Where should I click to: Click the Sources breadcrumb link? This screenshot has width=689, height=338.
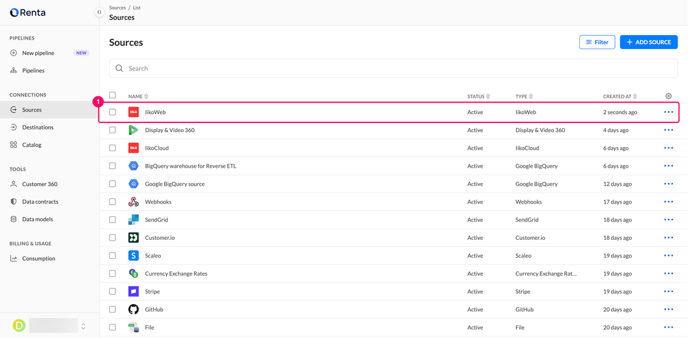[x=117, y=8]
